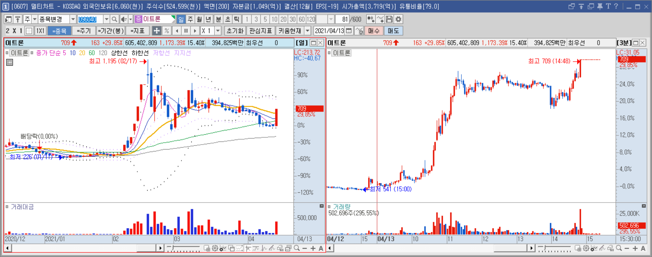Select the 초 seconds period button
This screenshot has width=652, height=257.
tap(227, 19)
